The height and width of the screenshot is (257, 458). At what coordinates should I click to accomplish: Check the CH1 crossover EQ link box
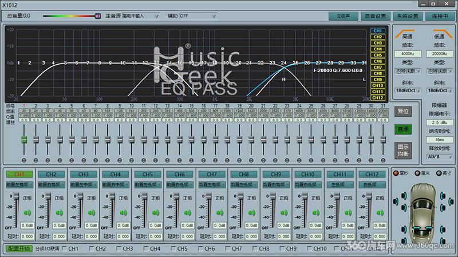pyautogui.click(x=65, y=248)
